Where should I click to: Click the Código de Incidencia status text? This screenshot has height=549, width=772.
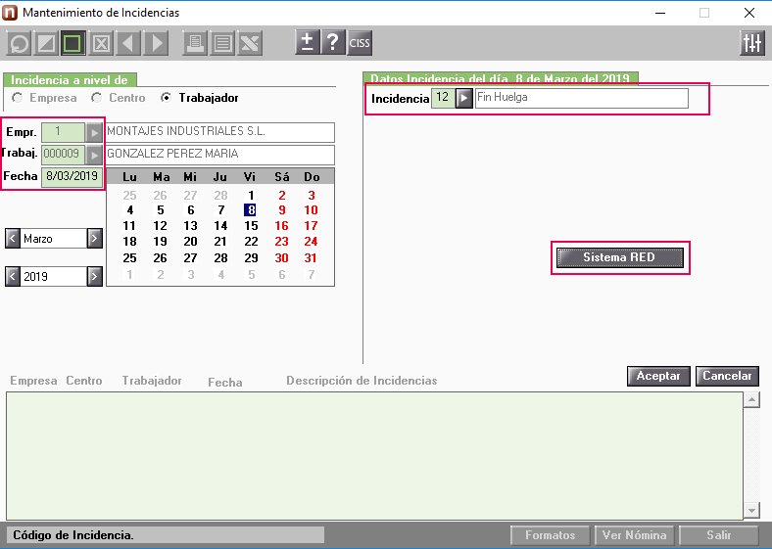pos(72,535)
